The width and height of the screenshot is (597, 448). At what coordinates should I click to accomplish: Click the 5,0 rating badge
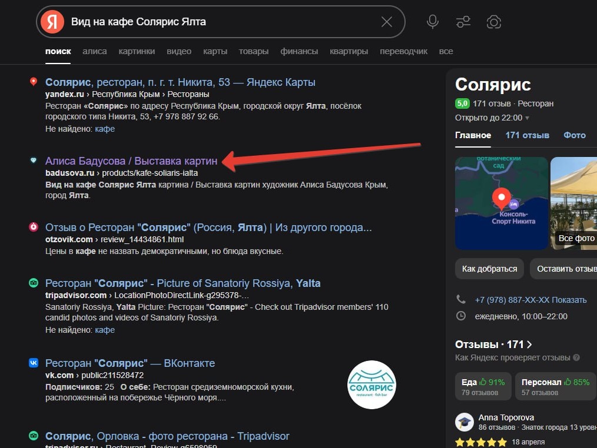462,103
